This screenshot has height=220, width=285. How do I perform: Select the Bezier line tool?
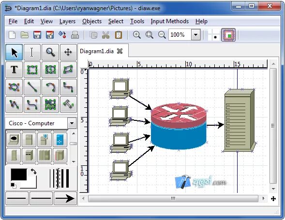32,104
